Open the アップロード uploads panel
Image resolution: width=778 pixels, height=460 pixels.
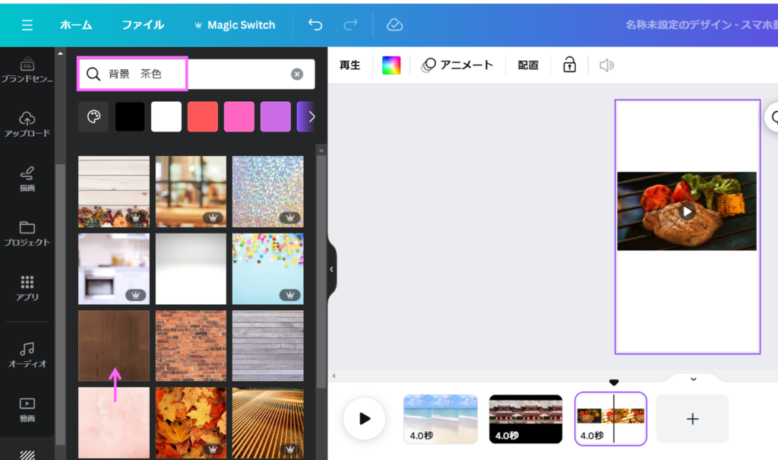pos(27,124)
